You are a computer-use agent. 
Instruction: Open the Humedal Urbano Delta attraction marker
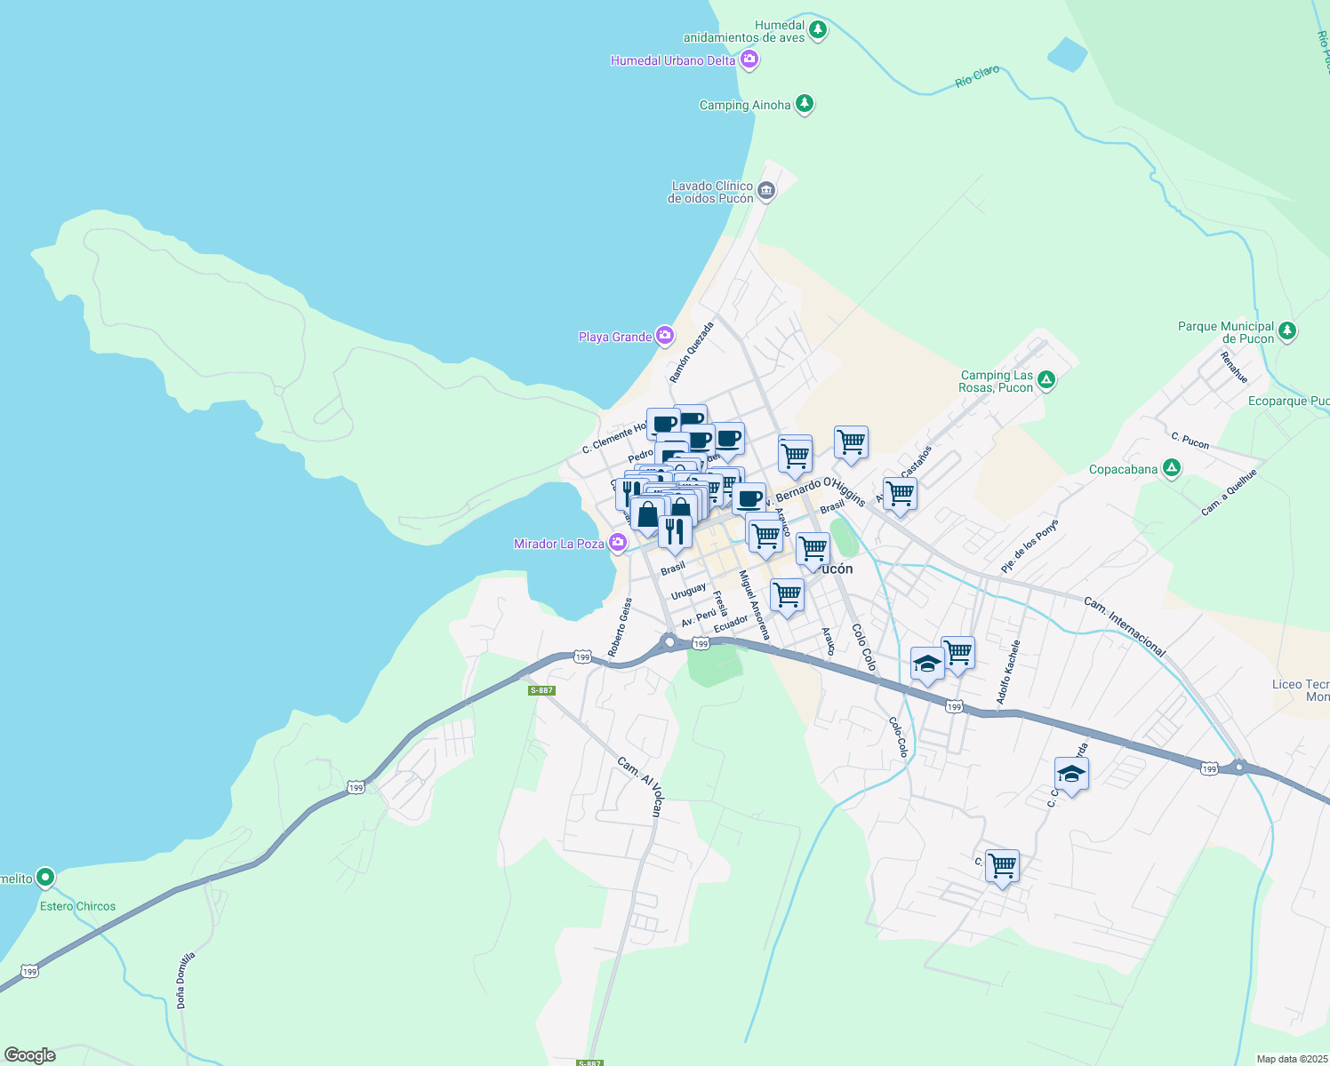(748, 59)
